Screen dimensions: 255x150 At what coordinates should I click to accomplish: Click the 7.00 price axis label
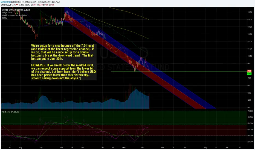(249, 78)
